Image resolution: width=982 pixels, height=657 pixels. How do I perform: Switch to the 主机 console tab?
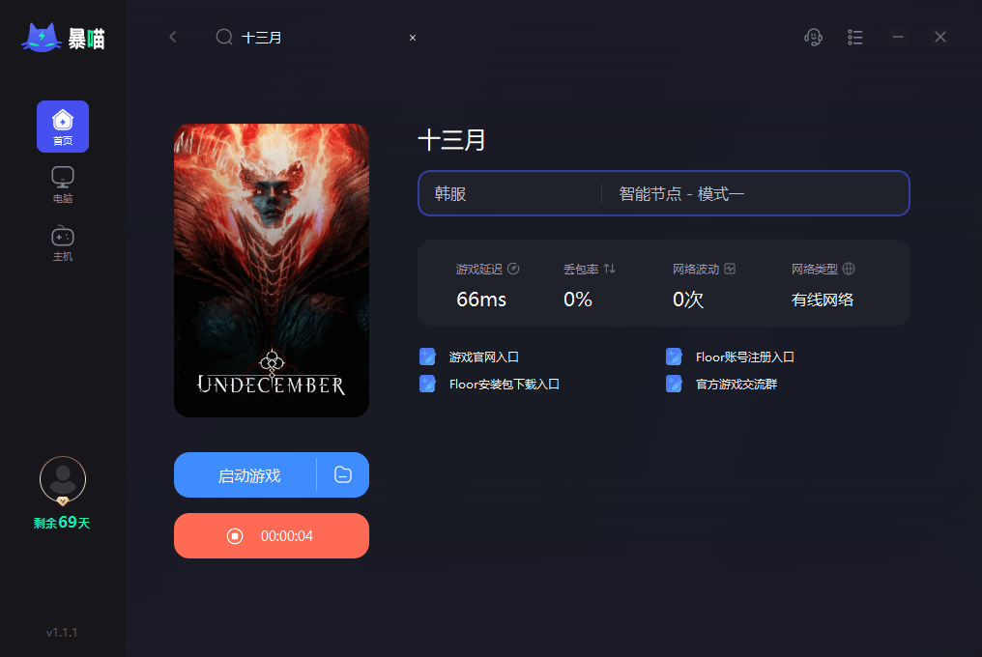coord(63,243)
